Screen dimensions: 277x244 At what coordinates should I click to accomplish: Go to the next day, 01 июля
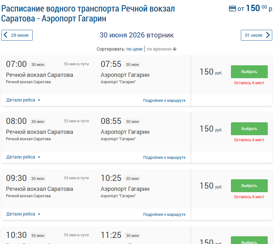256,35
